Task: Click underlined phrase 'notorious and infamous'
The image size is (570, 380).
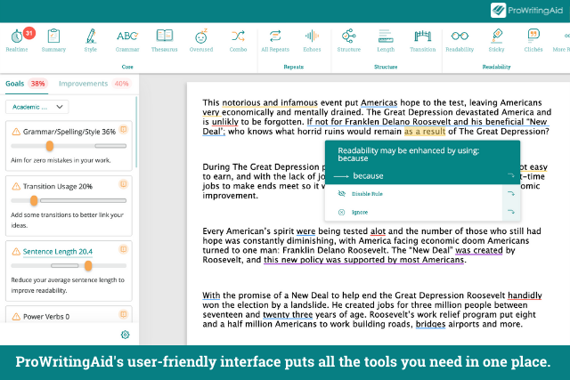Action: coord(270,103)
